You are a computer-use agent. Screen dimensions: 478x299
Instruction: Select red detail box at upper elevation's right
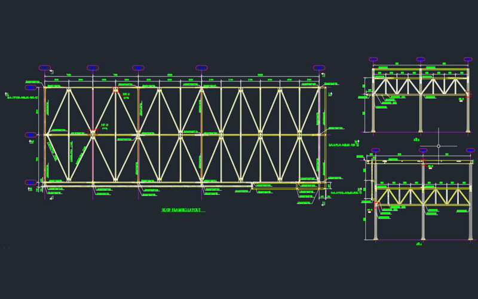[468, 94]
